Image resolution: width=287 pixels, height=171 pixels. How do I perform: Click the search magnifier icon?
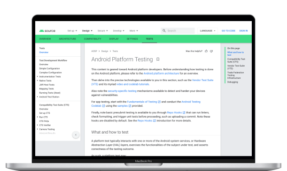pos(164,30)
